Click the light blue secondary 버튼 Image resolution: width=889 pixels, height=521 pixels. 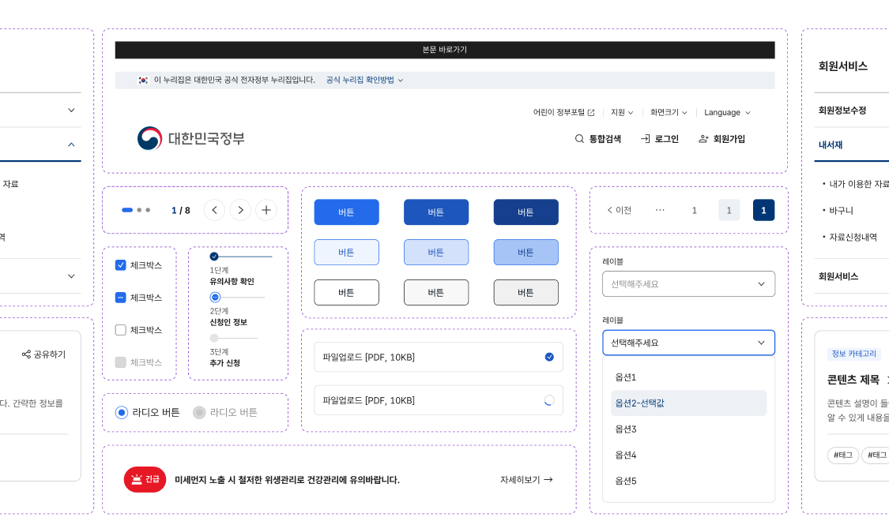coord(346,252)
